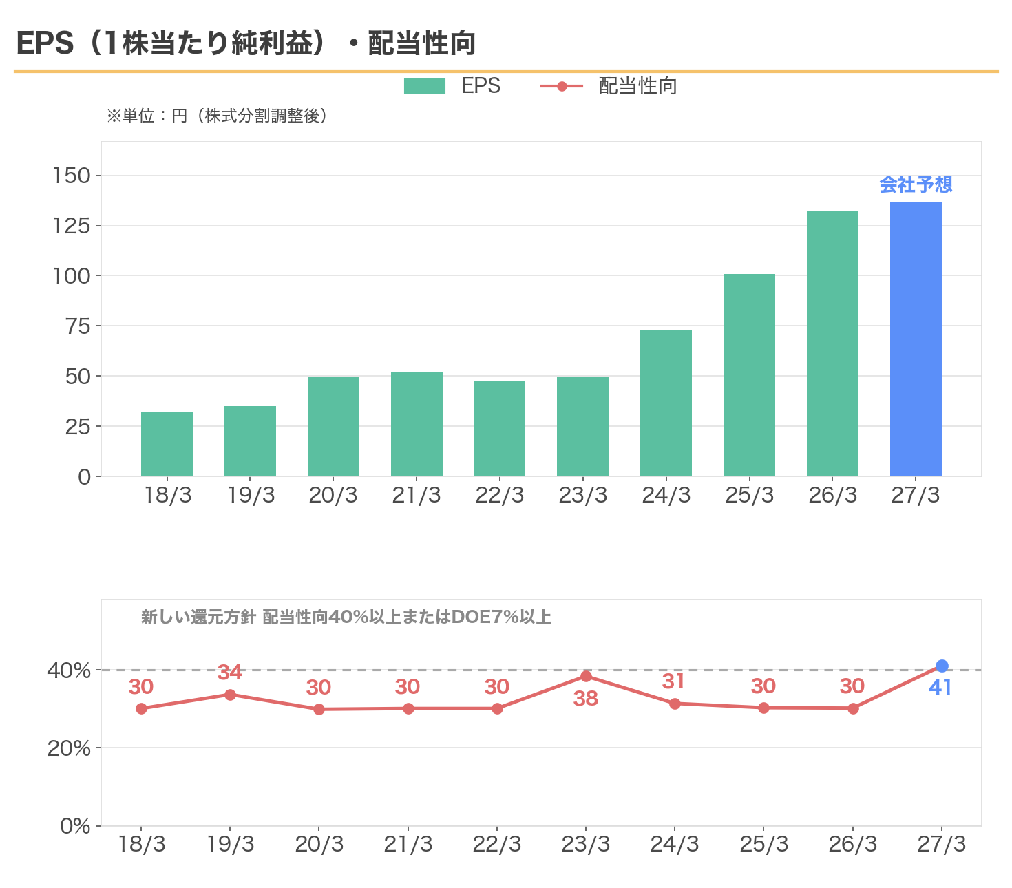The width and height of the screenshot is (1012, 888).
Task: Click the 21/3 payout ratio point
Action: 408,708
